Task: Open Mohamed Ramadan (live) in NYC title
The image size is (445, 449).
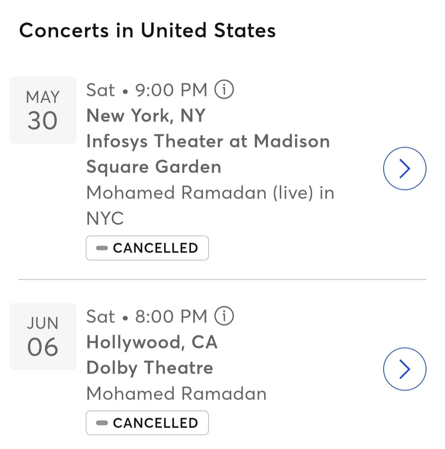Action: click(210, 205)
